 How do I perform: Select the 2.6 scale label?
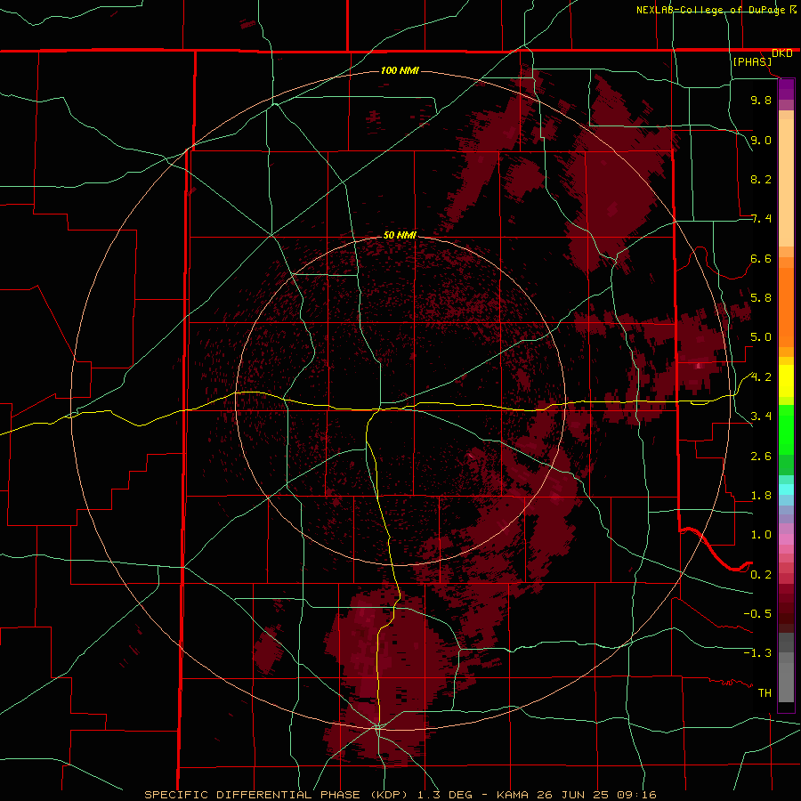point(761,457)
